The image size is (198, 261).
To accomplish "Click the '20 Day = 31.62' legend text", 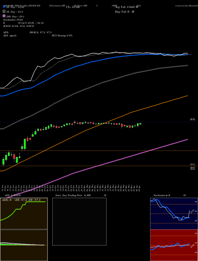I will pyautogui.click(x=15, y=7).
